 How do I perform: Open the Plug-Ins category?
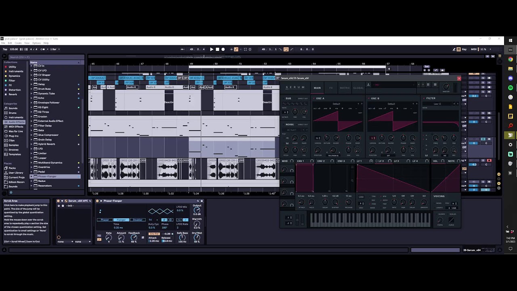pyautogui.click(x=13, y=136)
